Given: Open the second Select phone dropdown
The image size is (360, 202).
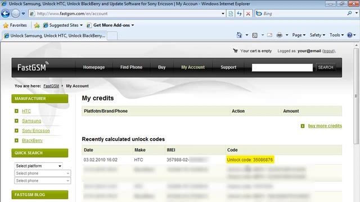Looking at the screenshot, I should pos(43,181).
